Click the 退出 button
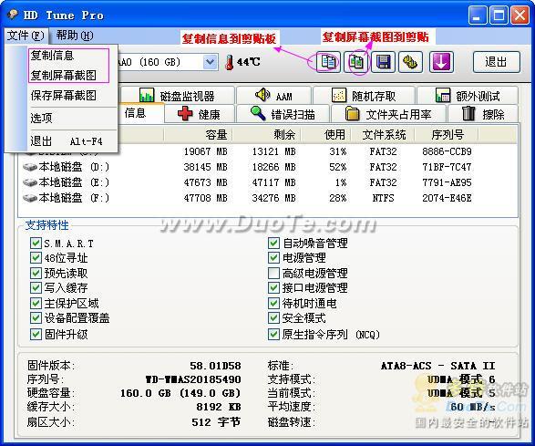535x446 pixels. [497, 62]
